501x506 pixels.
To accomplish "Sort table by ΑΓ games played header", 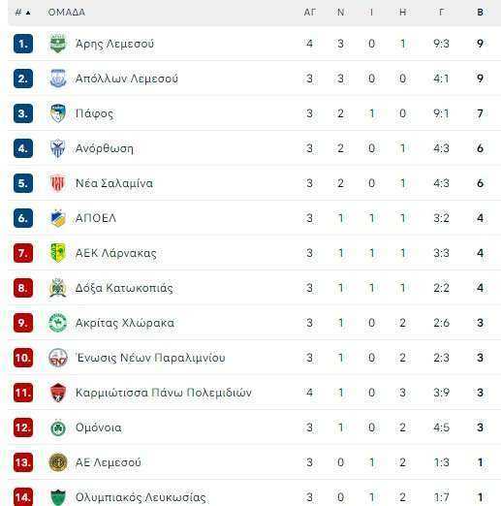I will click(309, 13).
